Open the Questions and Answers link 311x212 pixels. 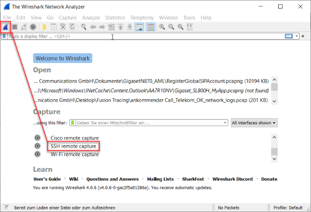click(112, 179)
